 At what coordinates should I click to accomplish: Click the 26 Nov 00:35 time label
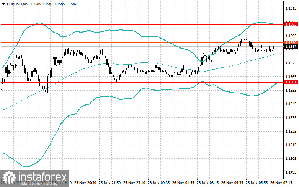(x=158, y=182)
